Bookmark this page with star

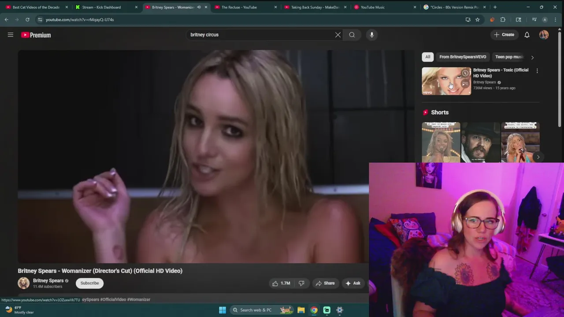(x=478, y=19)
